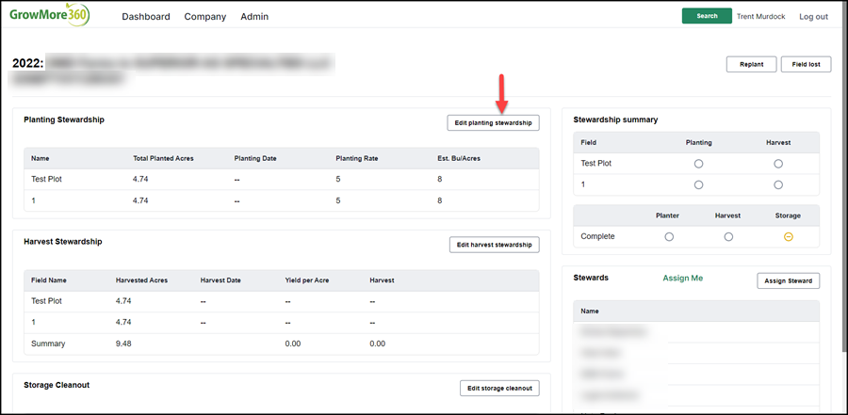This screenshot has width=848, height=415.
Task: Click the Replant button
Action: click(751, 64)
